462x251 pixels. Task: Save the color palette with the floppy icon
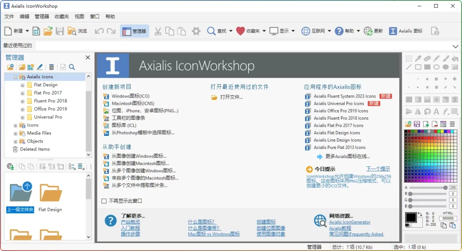pos(416,124)
